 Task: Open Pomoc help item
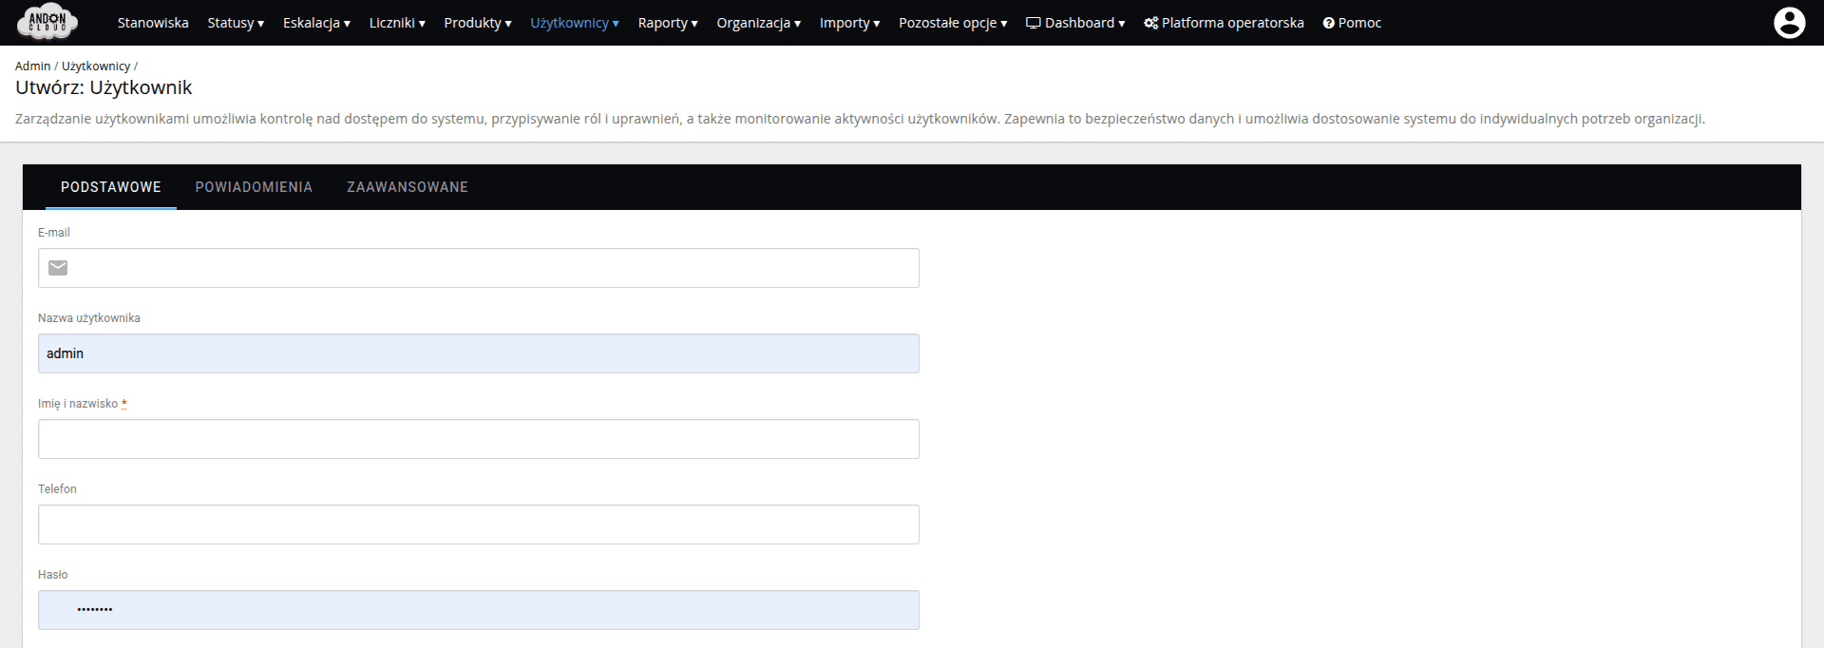(x=1352, y=23)
